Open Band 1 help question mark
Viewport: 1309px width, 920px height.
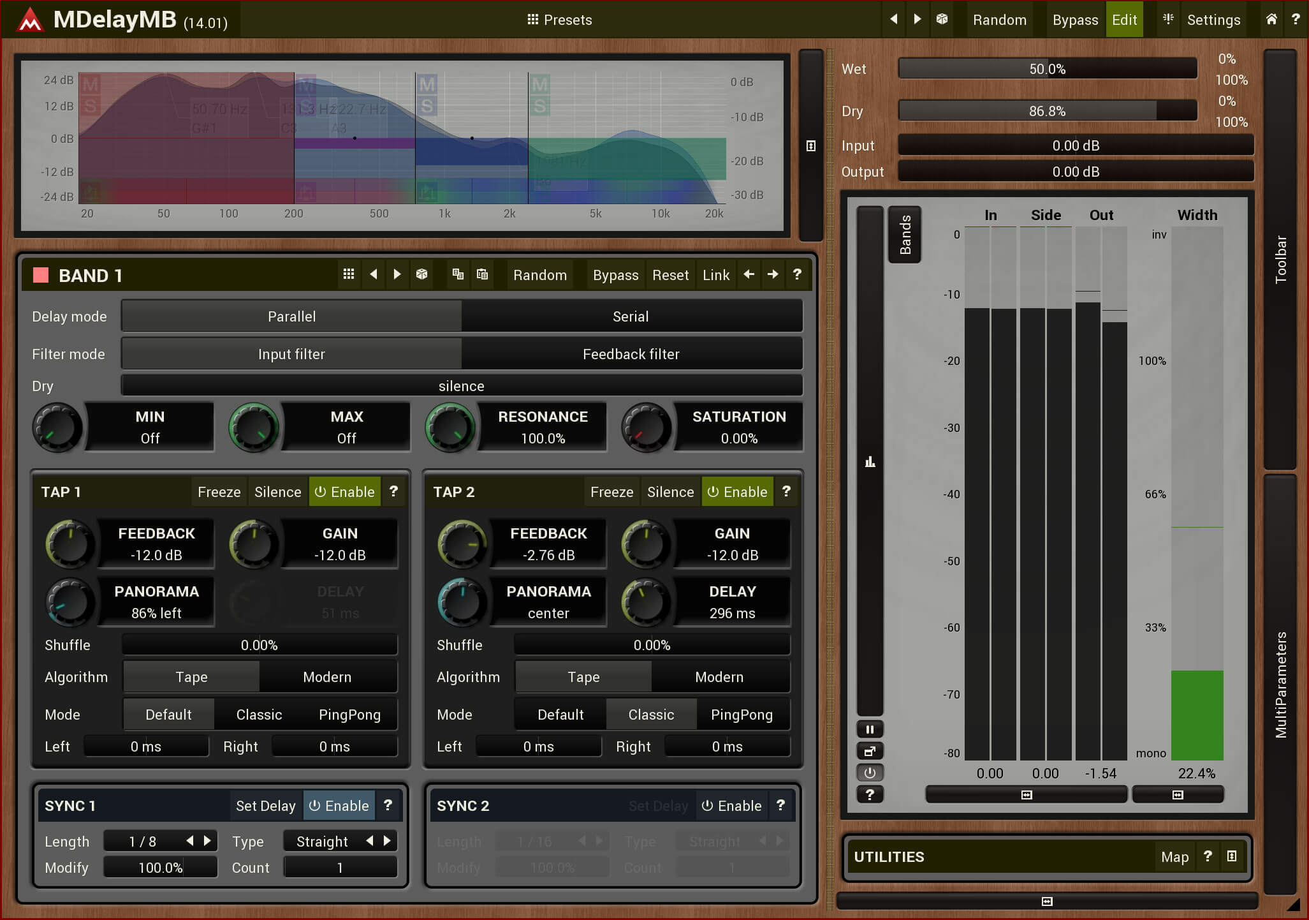[797, 274]
